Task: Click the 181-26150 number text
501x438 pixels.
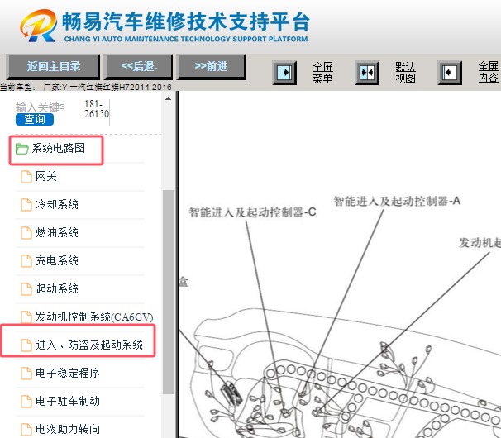Action: coord(96,109)
